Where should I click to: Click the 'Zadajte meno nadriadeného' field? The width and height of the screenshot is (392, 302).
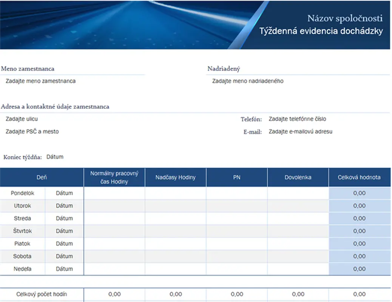248,81
